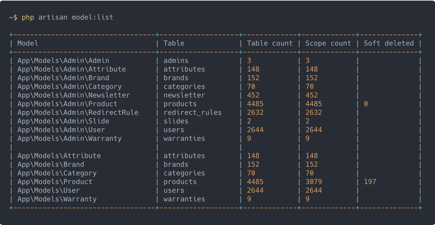Click 'users' table in App\Models\Admin\User row
The width and height of the screenshot is (435, 225).
point(174,130)
